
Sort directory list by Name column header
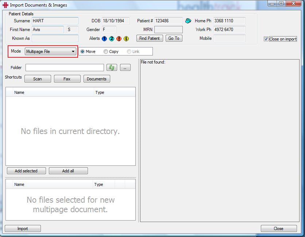[x=54, y=92]
